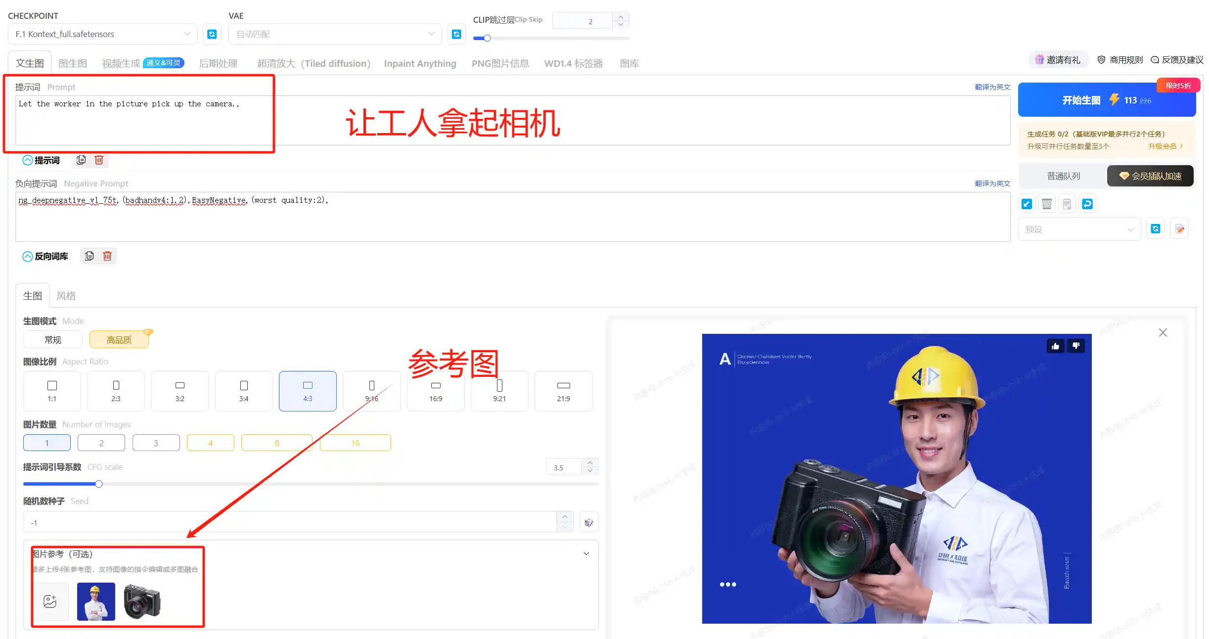This screenshot has height=639, width=1209.
Task: Click the CFG scale slider handle
Action: [x=99, y=484]
